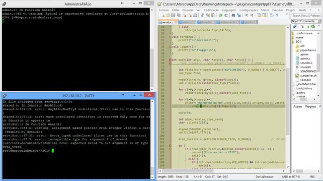
Task: Collapse the do-loop fold marker at line 103
Action: coord(170,146)
